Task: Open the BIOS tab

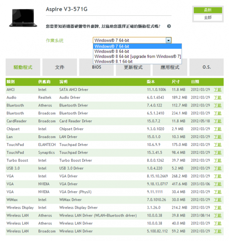Action: (x=97, y=67)
